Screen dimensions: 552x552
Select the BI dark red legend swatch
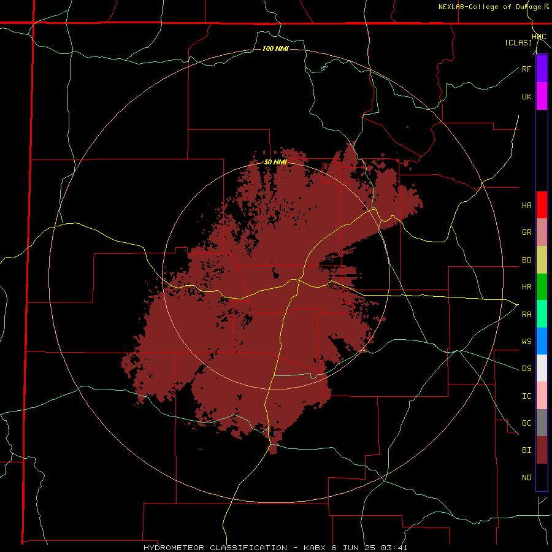pos(542,450)
